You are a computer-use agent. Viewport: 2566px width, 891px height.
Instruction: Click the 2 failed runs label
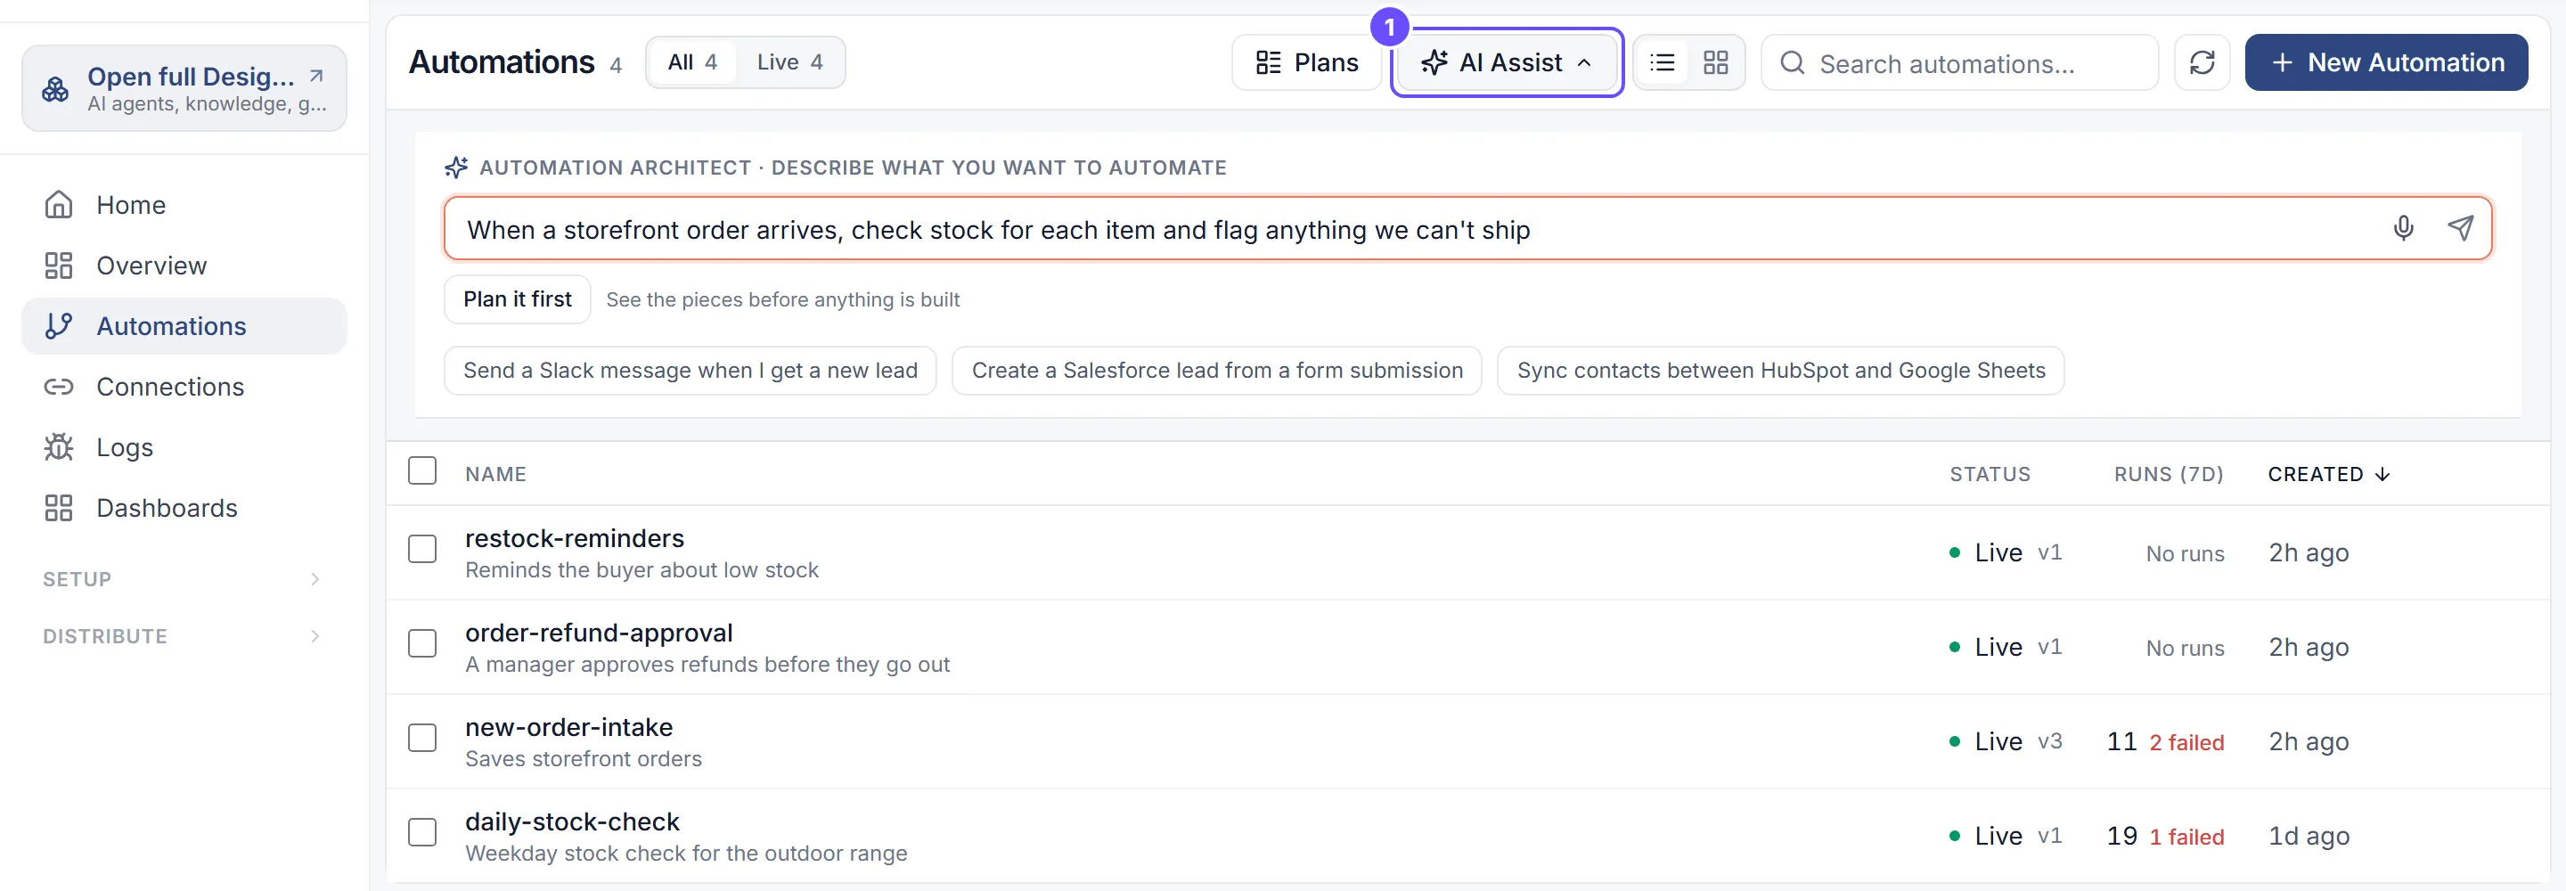2186,742
